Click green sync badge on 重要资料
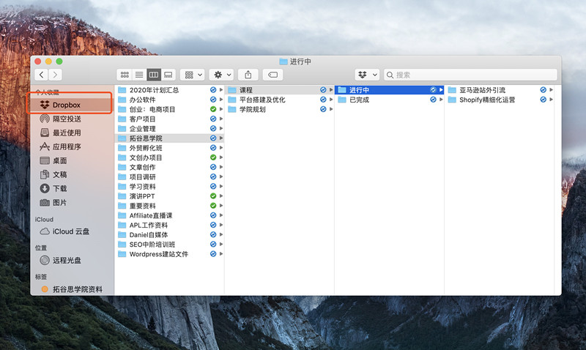This screenshot has width=586, height=350. point(213,206)
